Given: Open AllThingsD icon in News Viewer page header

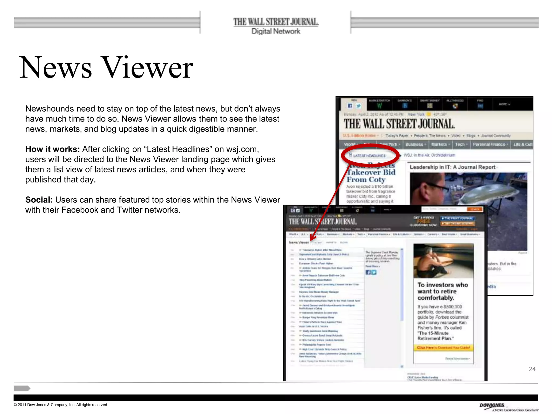Looking at the screenshot, I should pos(357,211).
